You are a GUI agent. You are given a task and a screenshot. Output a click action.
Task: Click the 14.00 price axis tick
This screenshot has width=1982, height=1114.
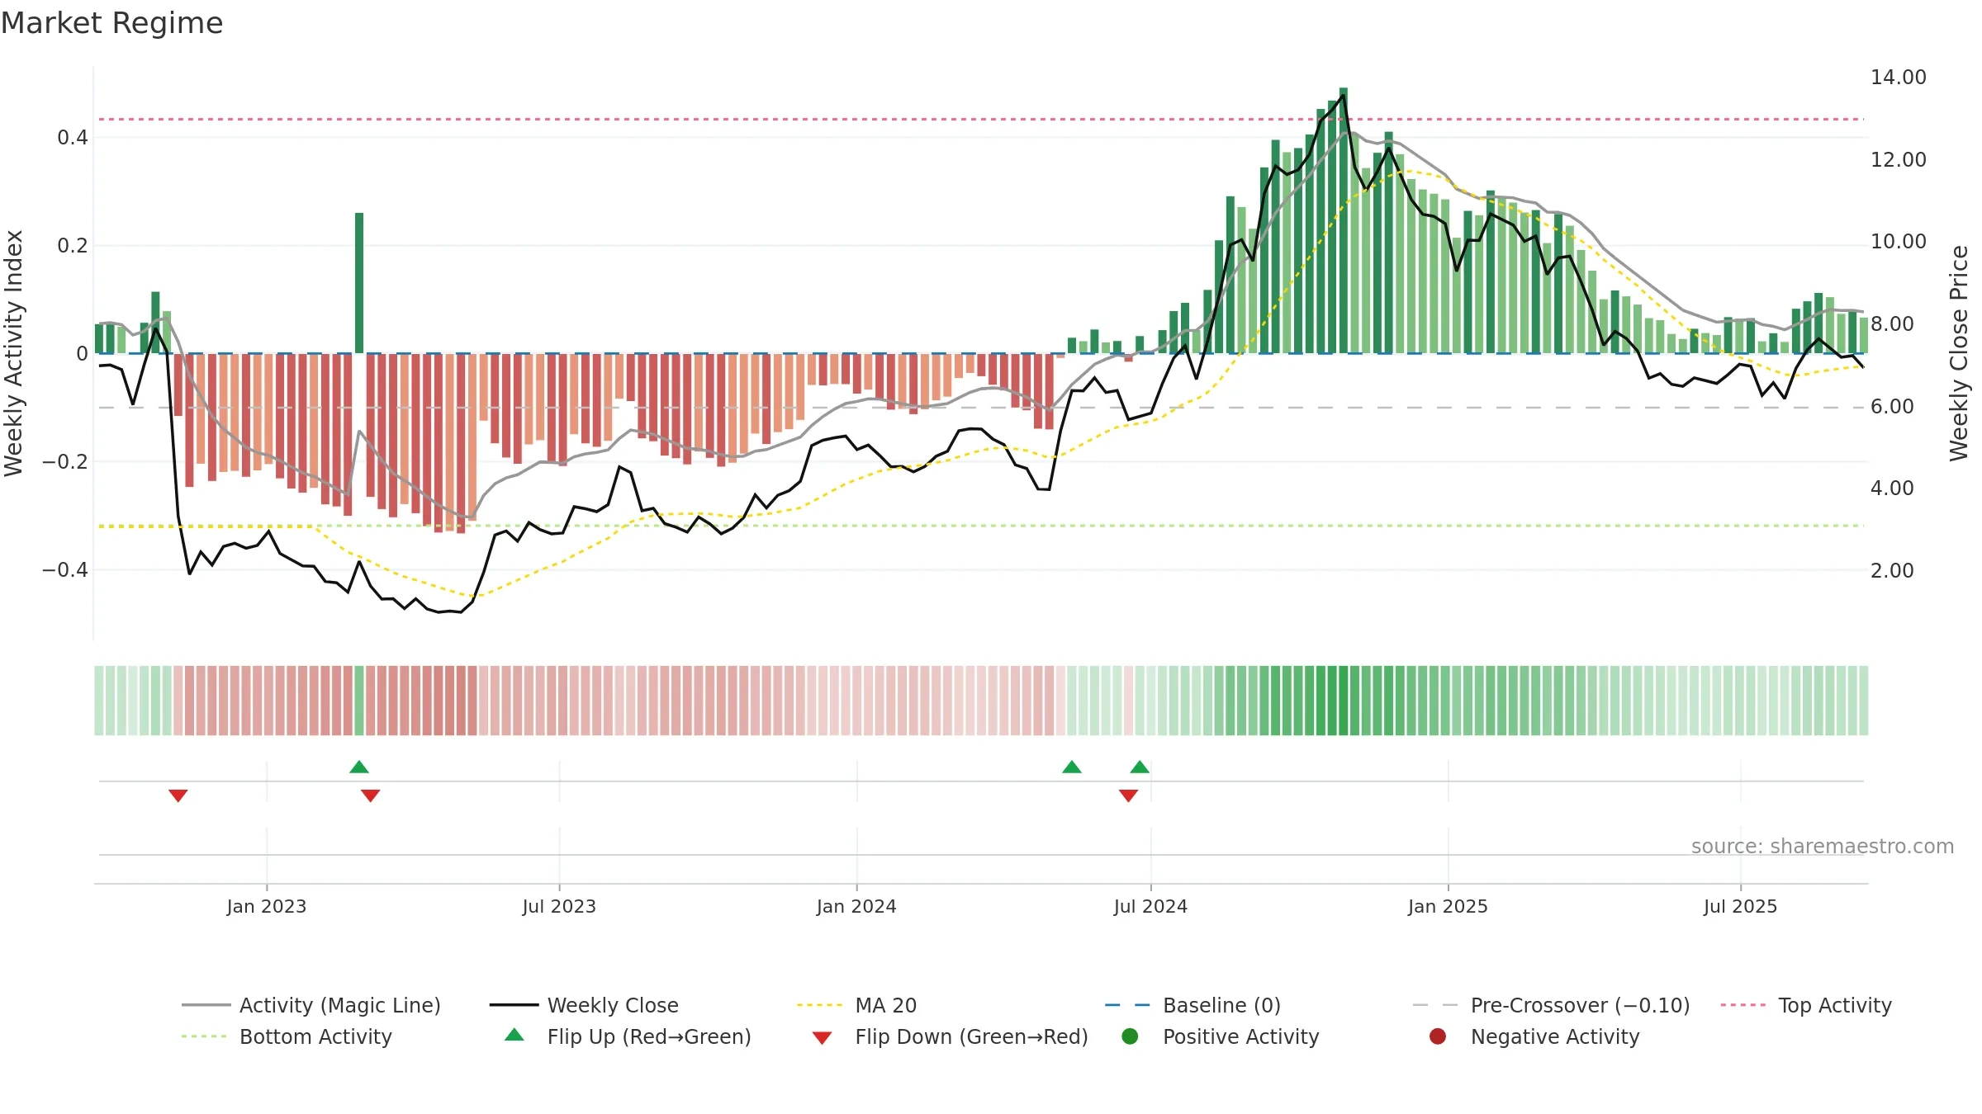click(1898, 78)
